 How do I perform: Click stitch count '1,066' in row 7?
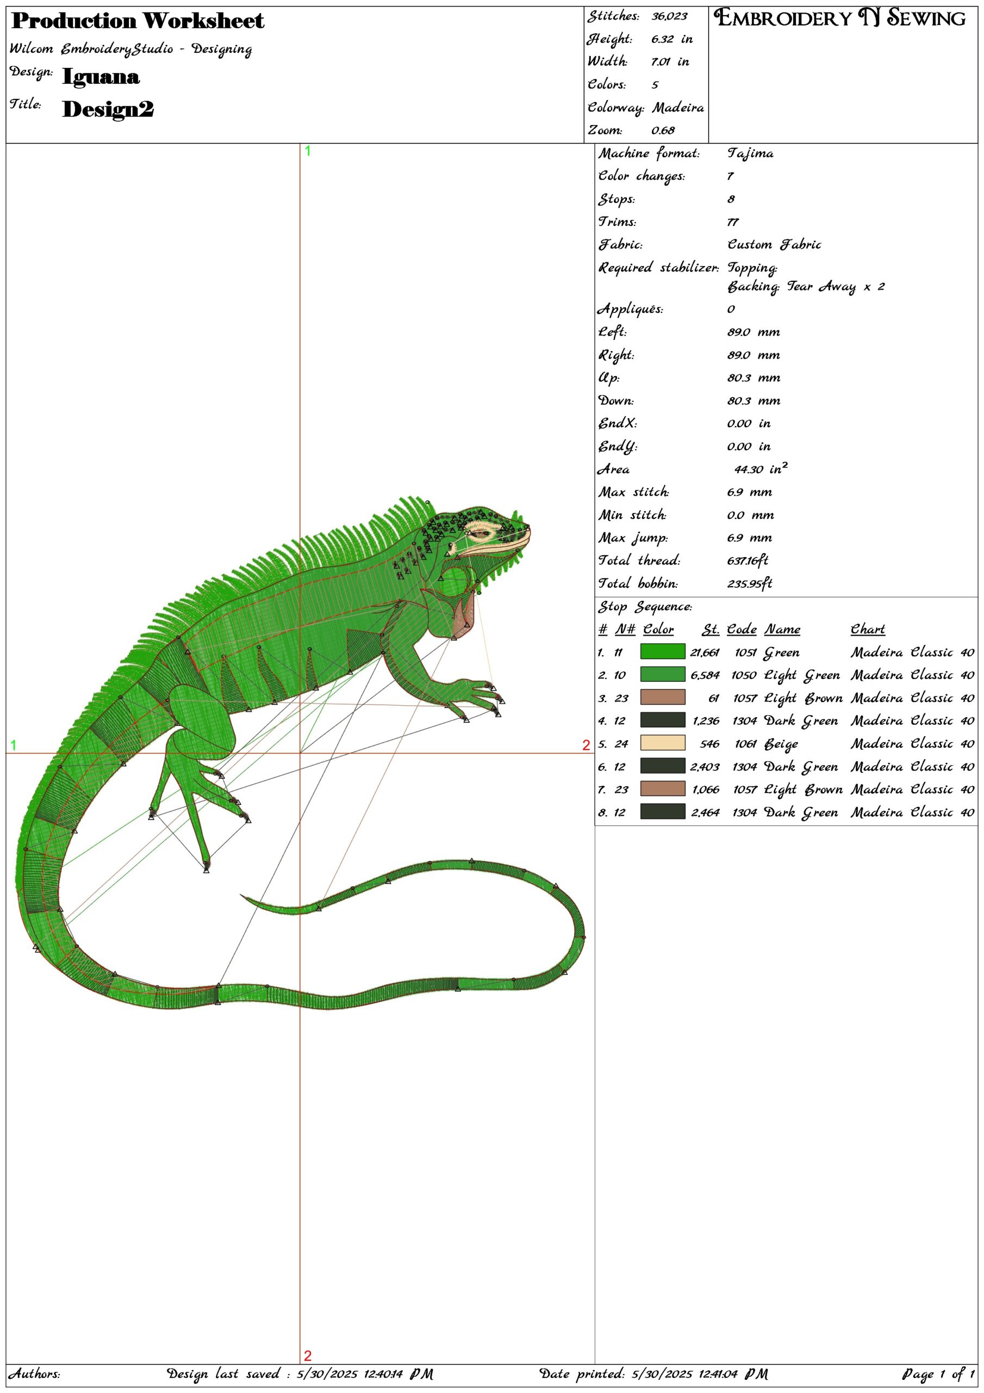(x=706, y=790)
